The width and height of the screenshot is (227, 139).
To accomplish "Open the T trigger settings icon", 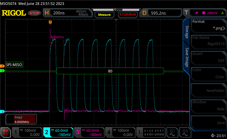I will [186, 13].
